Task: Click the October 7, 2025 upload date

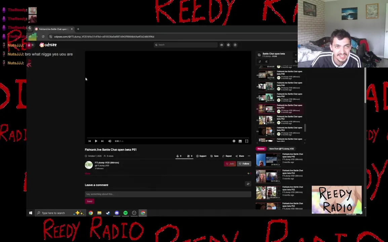Action: point(95,156)
